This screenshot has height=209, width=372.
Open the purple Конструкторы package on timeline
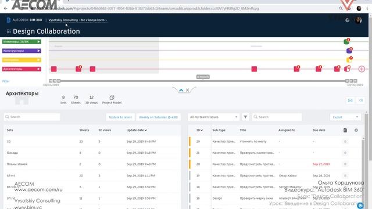[x=349, y=51]
